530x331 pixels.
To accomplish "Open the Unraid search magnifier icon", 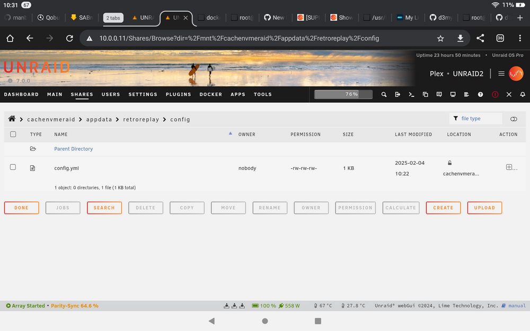I will point(384,95).
